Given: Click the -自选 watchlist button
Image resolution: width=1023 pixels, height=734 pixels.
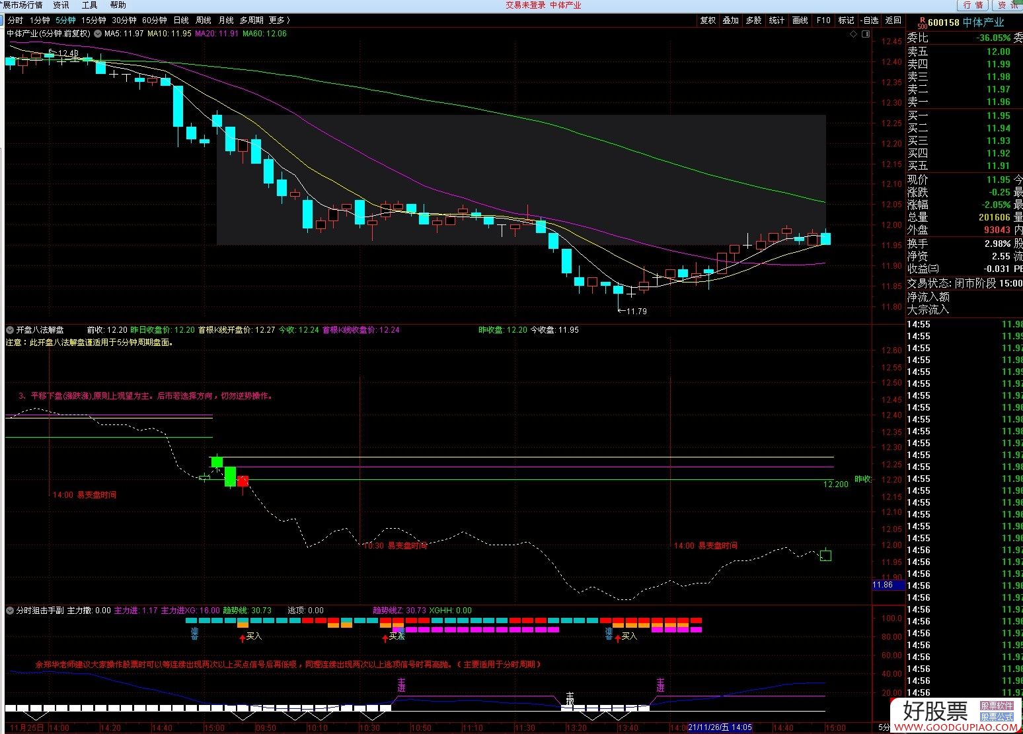Looking at the screenshot, I should pos(870,20).
